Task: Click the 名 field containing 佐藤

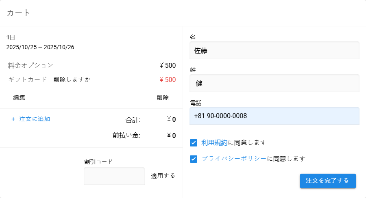Action: [274, 50]
